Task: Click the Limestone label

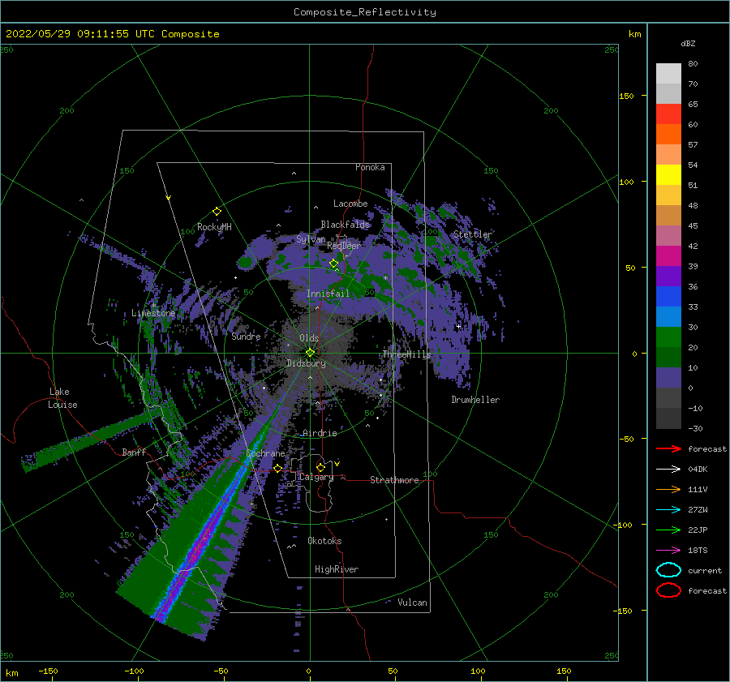Action: [x=153, y=313]
